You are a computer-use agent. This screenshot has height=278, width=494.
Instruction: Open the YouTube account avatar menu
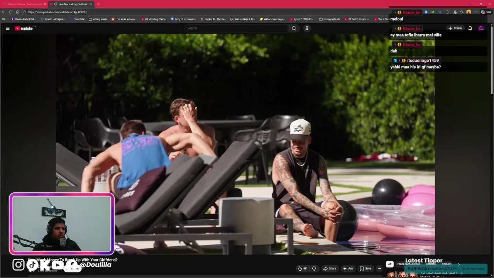click(481, 28)
